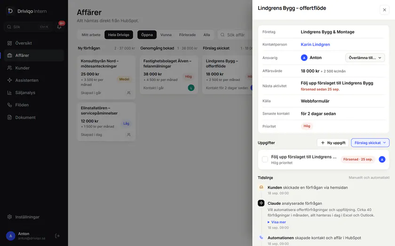The height and width of the screenshot is (246, 395).
Task: Click the Översikt grid icon in sidebar
Action: point(9,43)
